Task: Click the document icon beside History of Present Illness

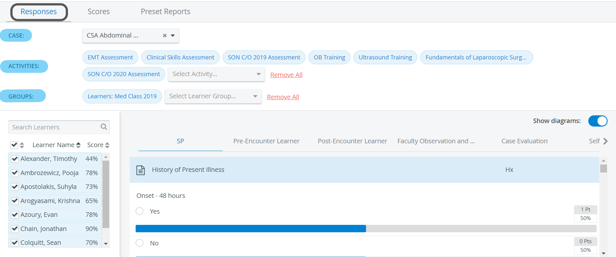Action: click(140, 170)
